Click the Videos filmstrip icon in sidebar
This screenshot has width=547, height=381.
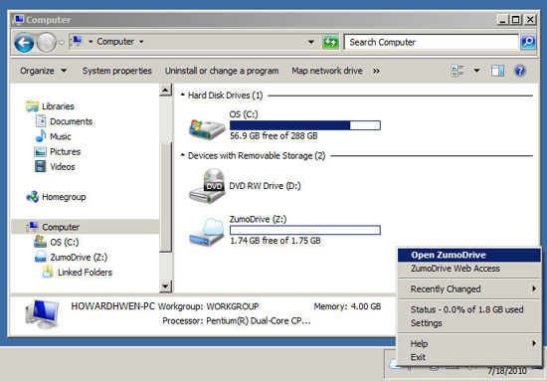(40, 166)
